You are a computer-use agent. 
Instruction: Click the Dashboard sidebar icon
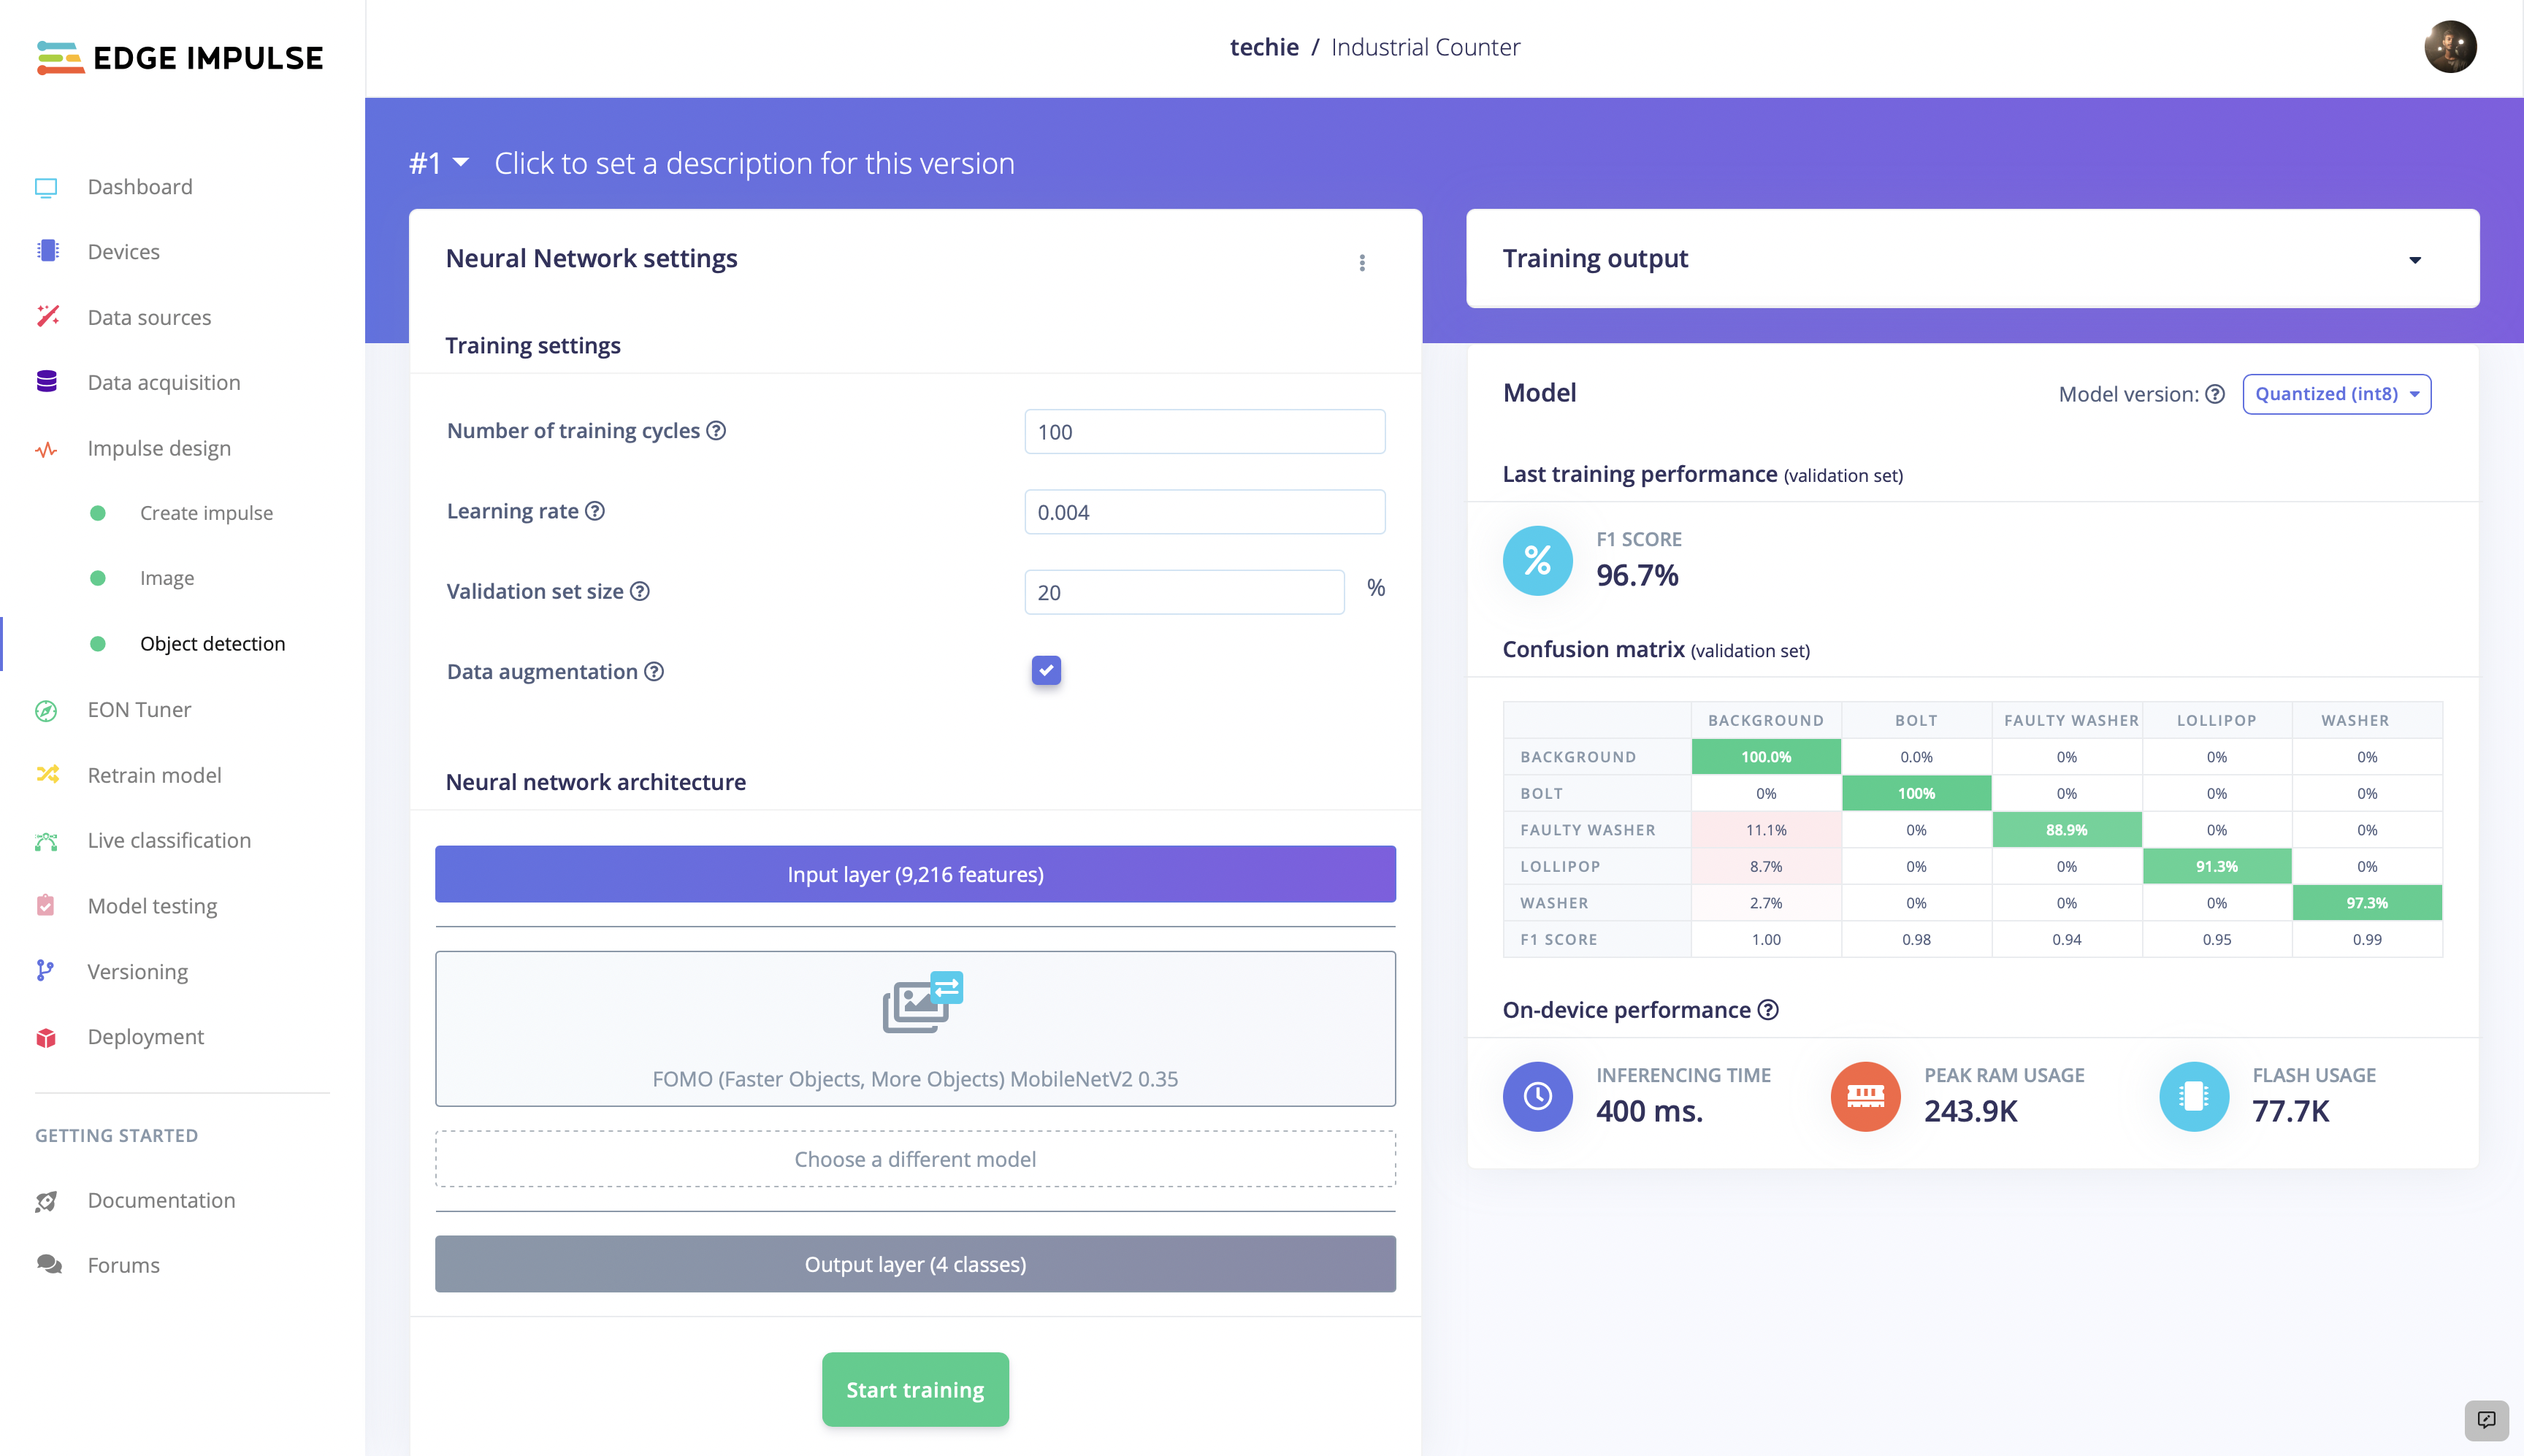[x=48, y=185]
